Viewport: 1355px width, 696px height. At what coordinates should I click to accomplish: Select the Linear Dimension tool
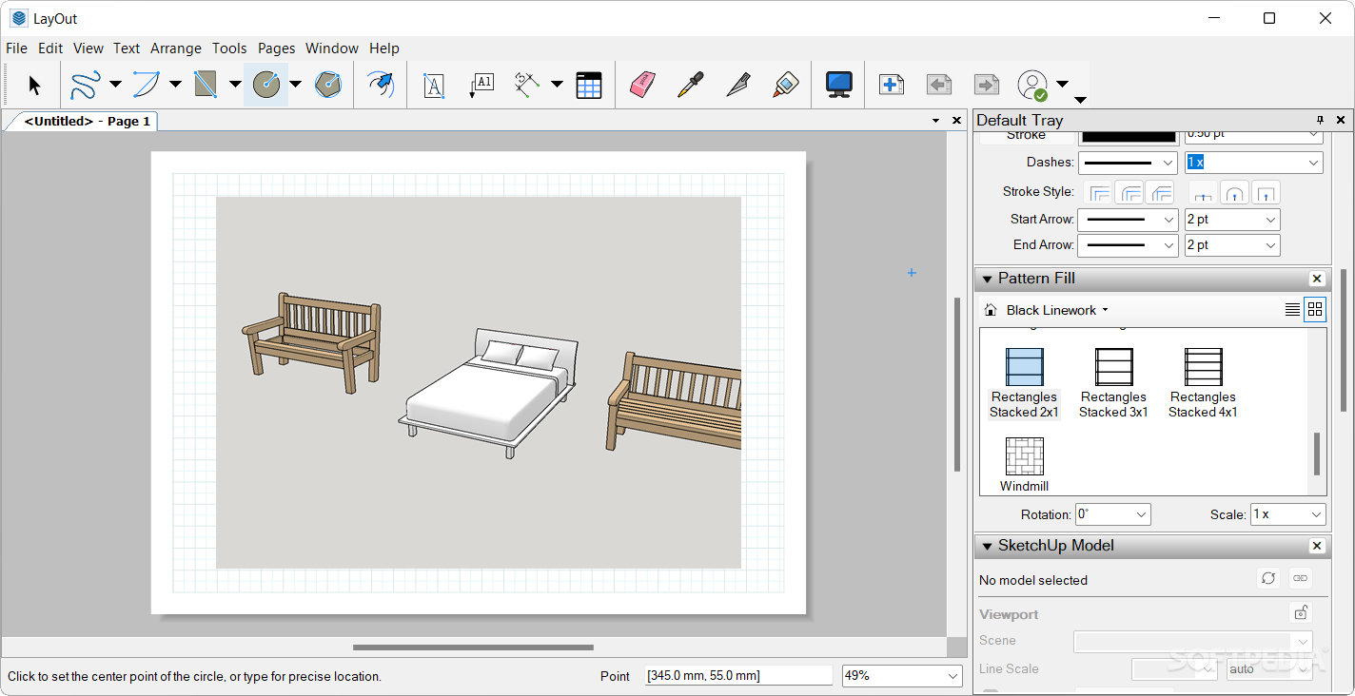527,86
